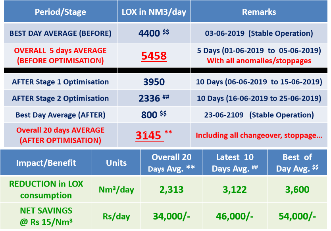Click the 3950 value cell

click(154, 82)
